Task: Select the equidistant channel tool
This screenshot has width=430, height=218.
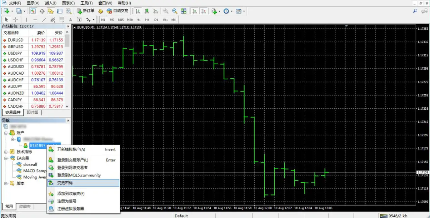Action: [53, 20]
